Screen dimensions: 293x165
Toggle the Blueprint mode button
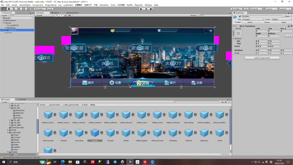point(286,36)
